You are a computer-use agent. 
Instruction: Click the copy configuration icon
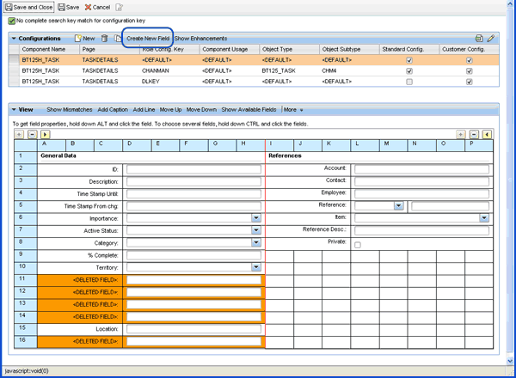(117, 39)
